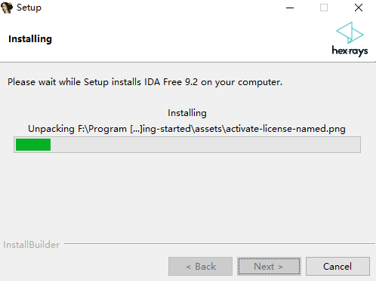Image resolution: width=376 pixels, height=281 pixels.
Task: Cancel the IDA Free installation
Action: coord(337,266)
